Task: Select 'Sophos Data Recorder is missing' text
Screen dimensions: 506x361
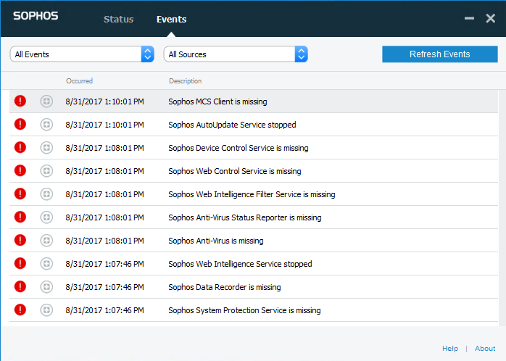Action: click(225, 287)
